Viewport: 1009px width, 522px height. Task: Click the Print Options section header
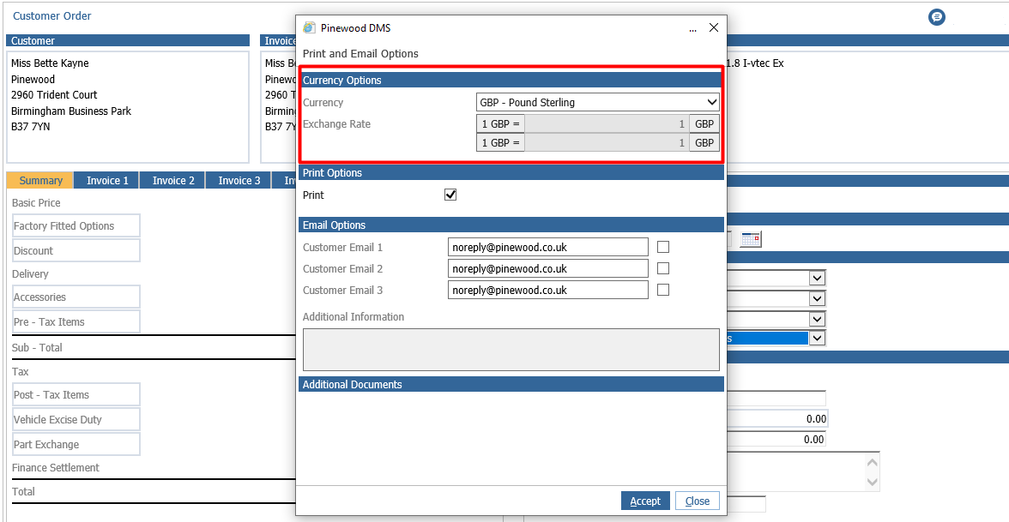tap(511, 173)
